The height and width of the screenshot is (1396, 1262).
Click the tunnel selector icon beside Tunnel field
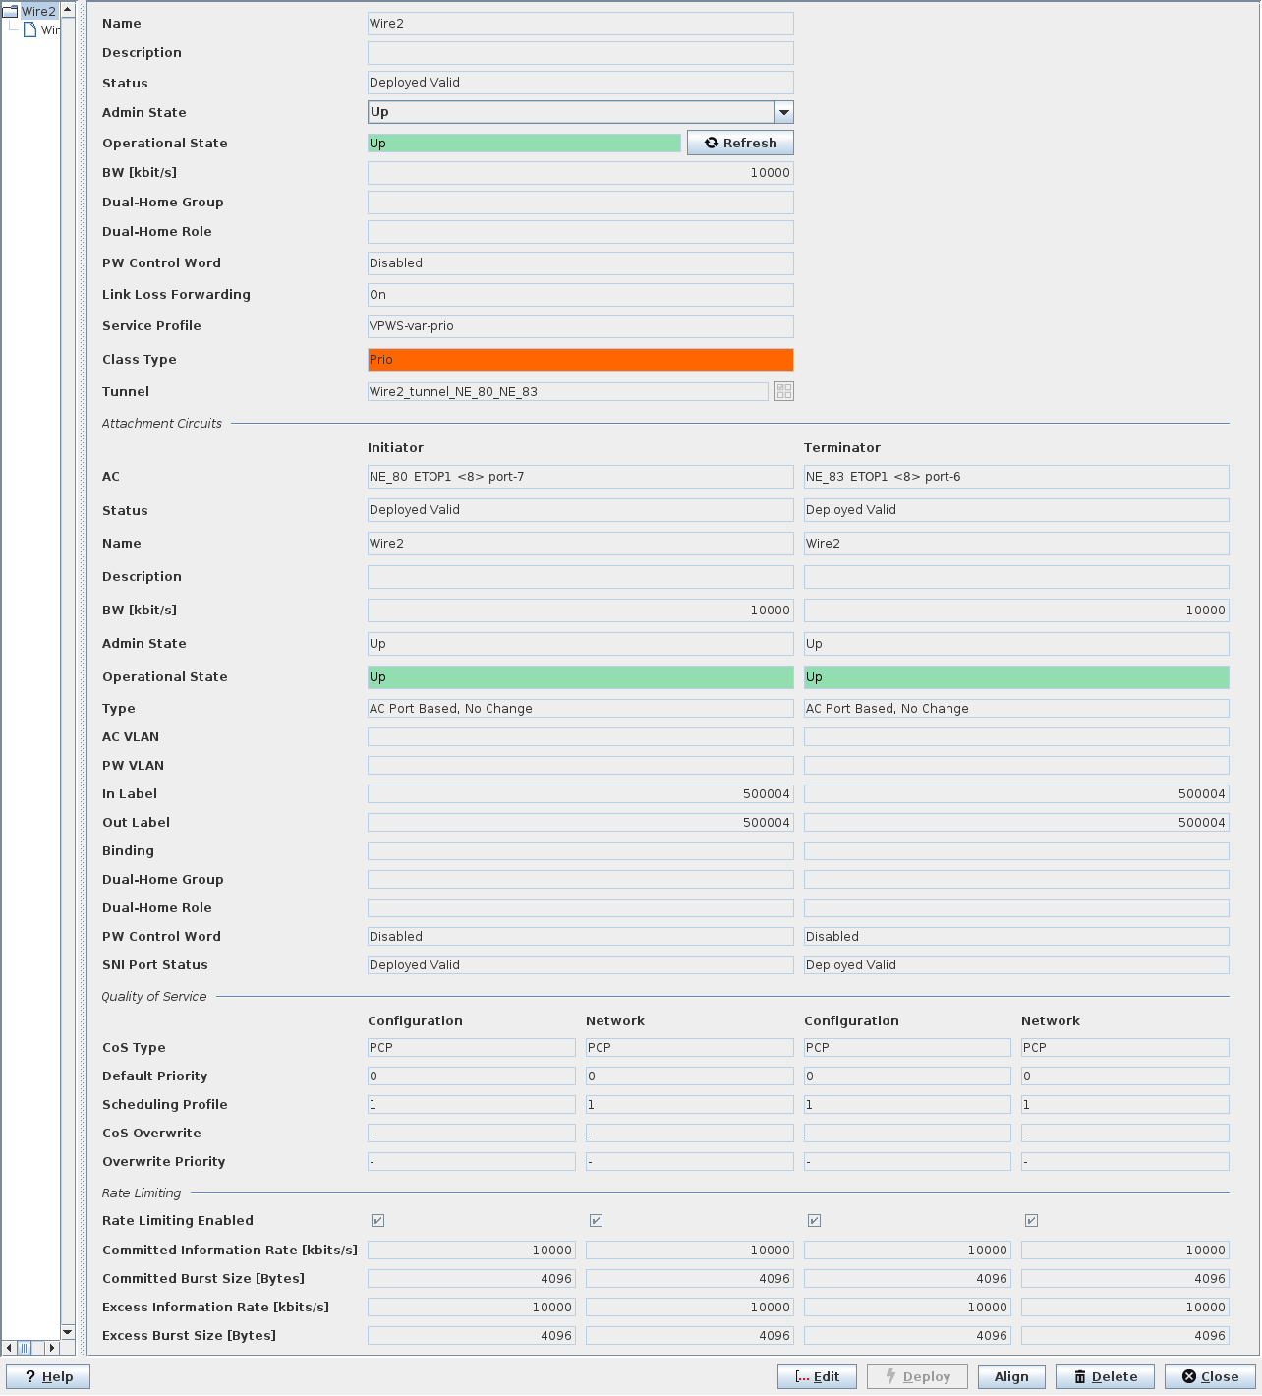(x=783, y=391)
